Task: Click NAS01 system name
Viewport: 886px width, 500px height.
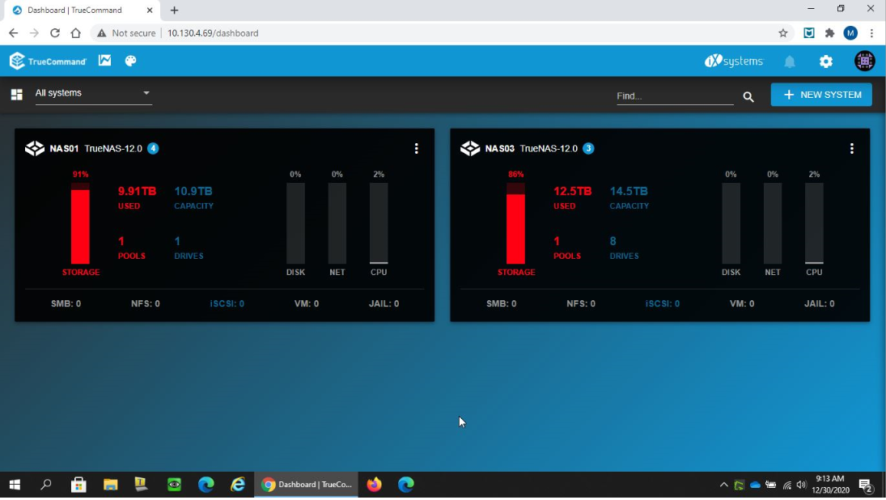Action: pyautogui.click(x=64, y=149)
